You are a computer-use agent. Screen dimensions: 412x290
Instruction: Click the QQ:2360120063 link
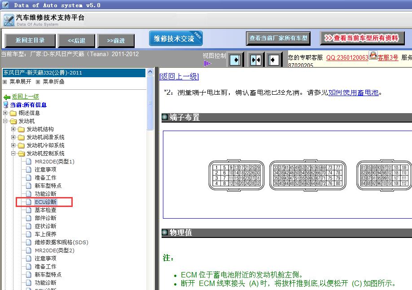(347, 57)
